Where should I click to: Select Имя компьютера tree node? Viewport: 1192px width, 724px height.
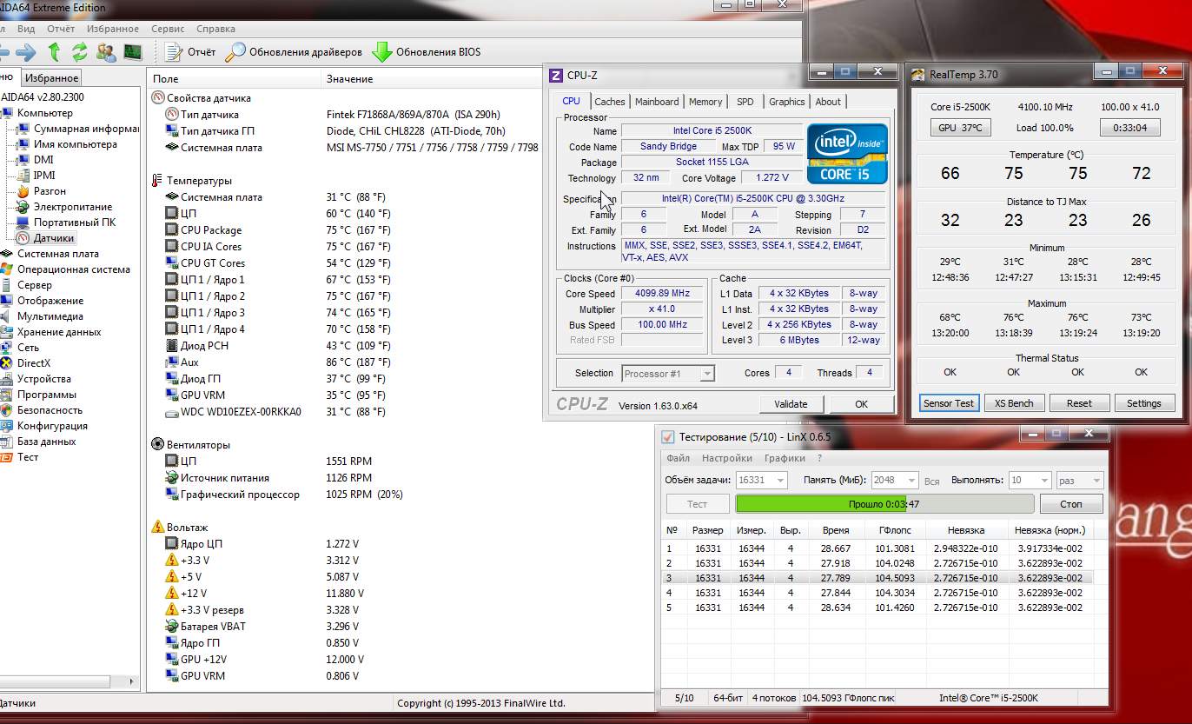tap(67, 144)
